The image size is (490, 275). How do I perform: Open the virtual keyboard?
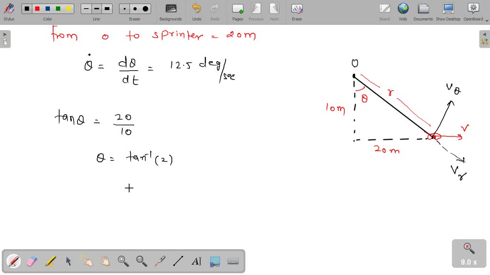click(233, 261)
